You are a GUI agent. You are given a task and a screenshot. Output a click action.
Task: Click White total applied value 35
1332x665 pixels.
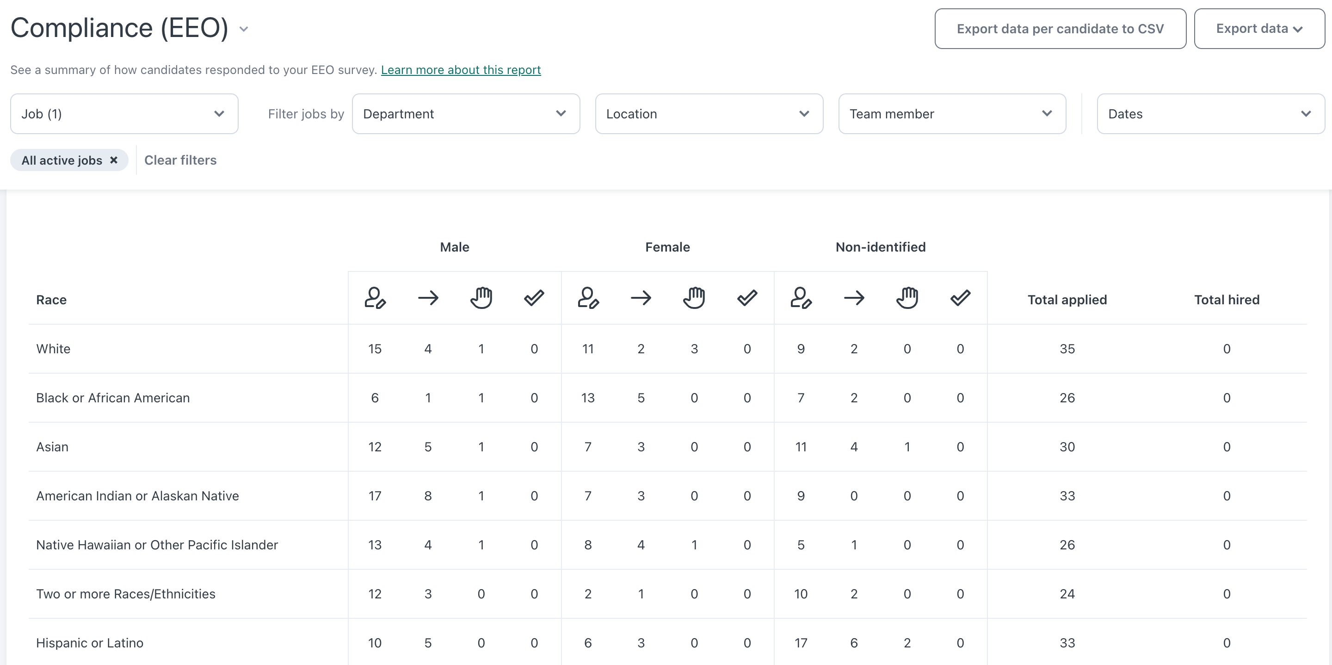point(1067,349)
